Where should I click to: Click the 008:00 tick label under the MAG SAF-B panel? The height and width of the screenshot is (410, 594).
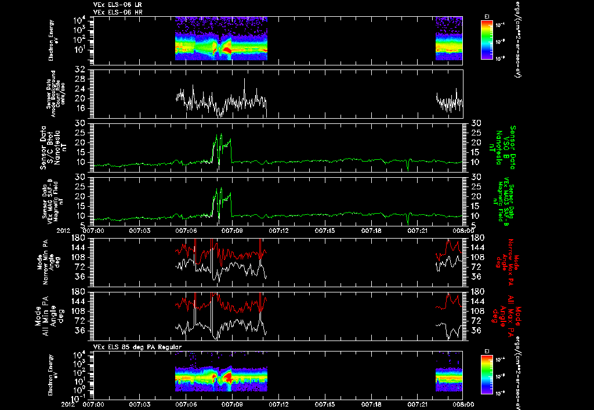coord(463,230)
